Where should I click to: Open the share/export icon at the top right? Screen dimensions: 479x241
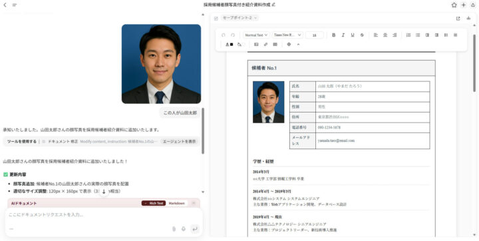[x=473, y=5]
